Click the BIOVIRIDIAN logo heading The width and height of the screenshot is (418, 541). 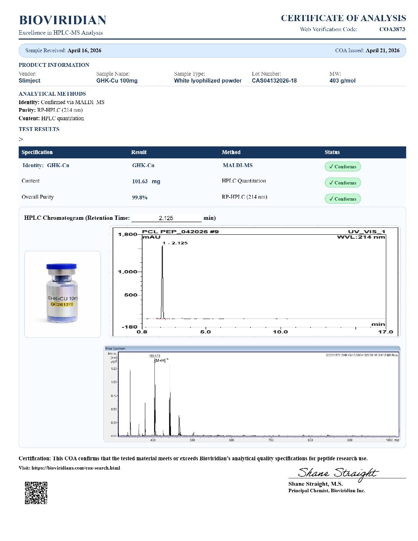point(63,20)
